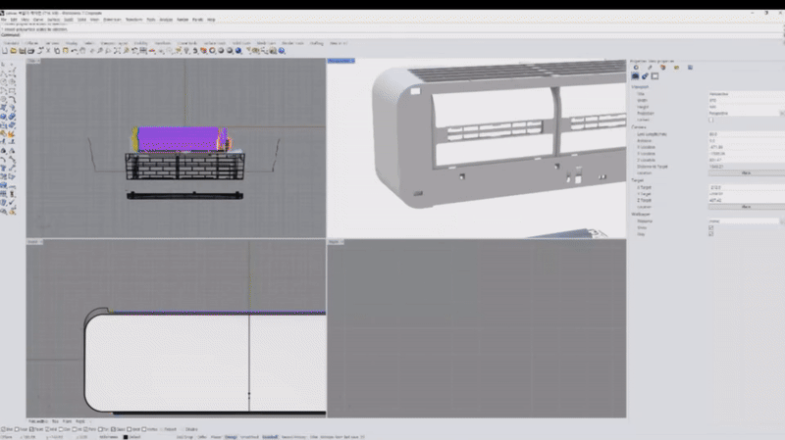This screenshot has width=785, height=440.
Task: Toggle the wallpaper Show checkbox
Action: click(710, 228)
